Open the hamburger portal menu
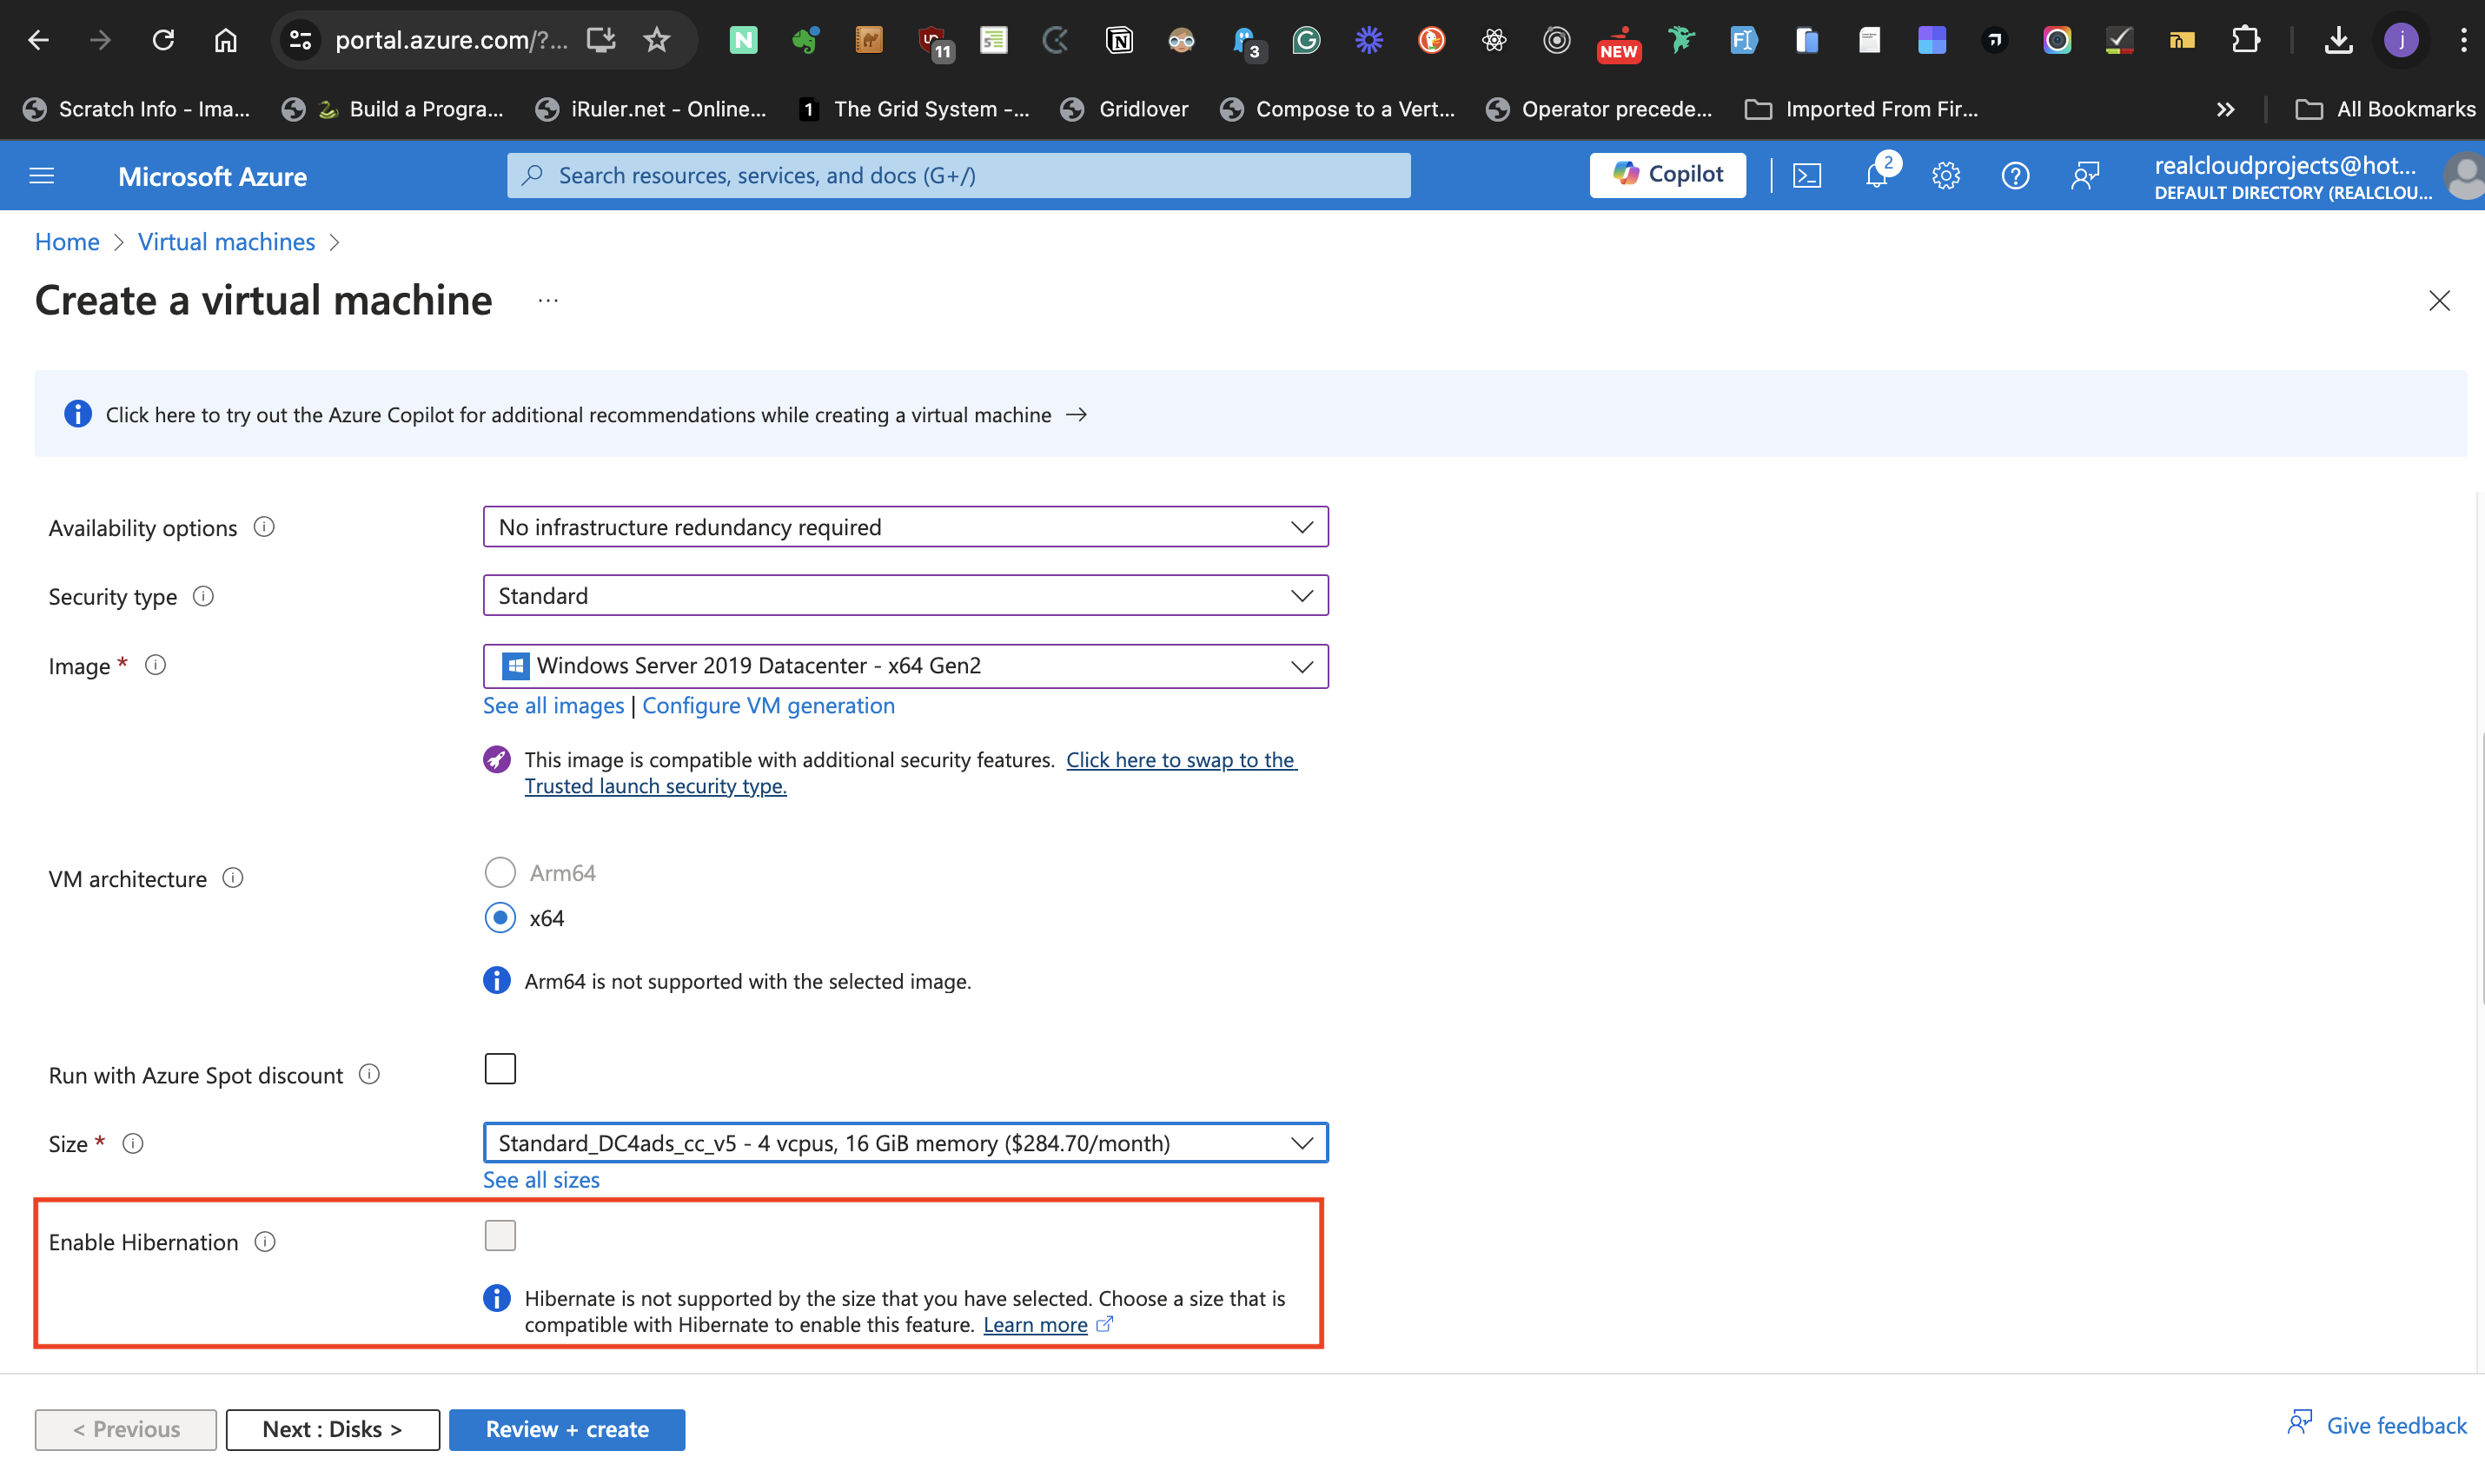Image resolution: width=2485 pixels, height=1484 pixels. coord(42,176)
